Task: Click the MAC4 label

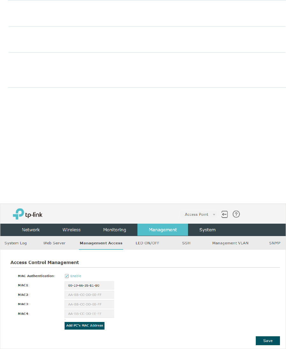Action: pos(24,314)
